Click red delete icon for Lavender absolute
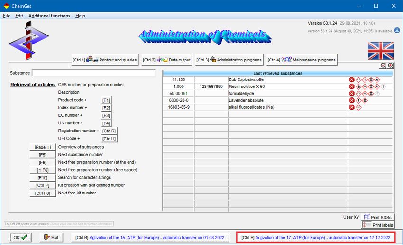 click(352, 100)
